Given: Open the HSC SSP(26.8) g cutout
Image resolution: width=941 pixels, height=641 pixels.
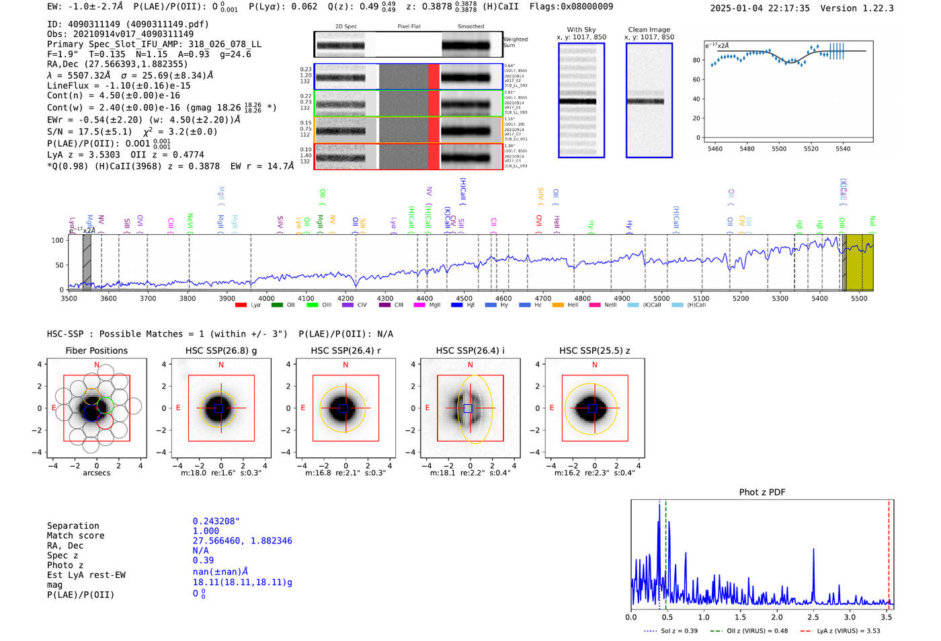Looking at the screenshot, I should [221, 408].
